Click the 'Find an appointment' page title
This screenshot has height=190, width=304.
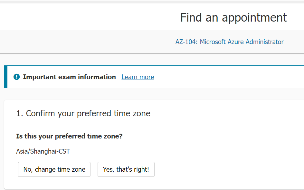tap(233, 17)
